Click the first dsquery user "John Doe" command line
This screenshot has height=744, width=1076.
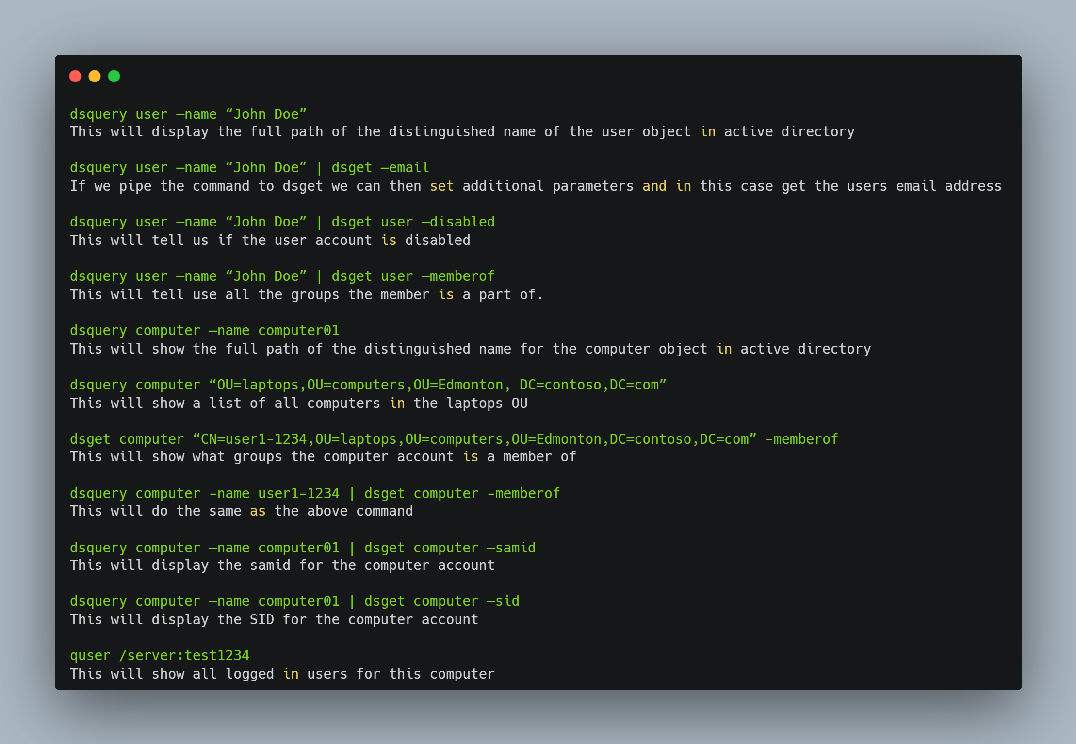188,114
